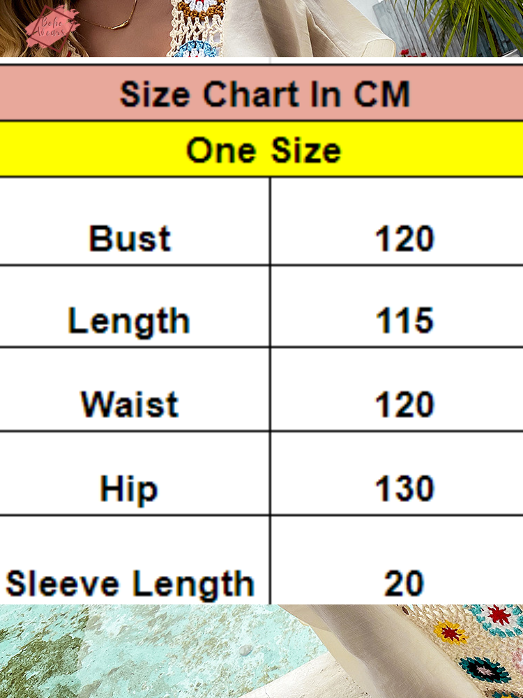
Task: Select the Bust value 120
Action: click(x=404, y=239)
